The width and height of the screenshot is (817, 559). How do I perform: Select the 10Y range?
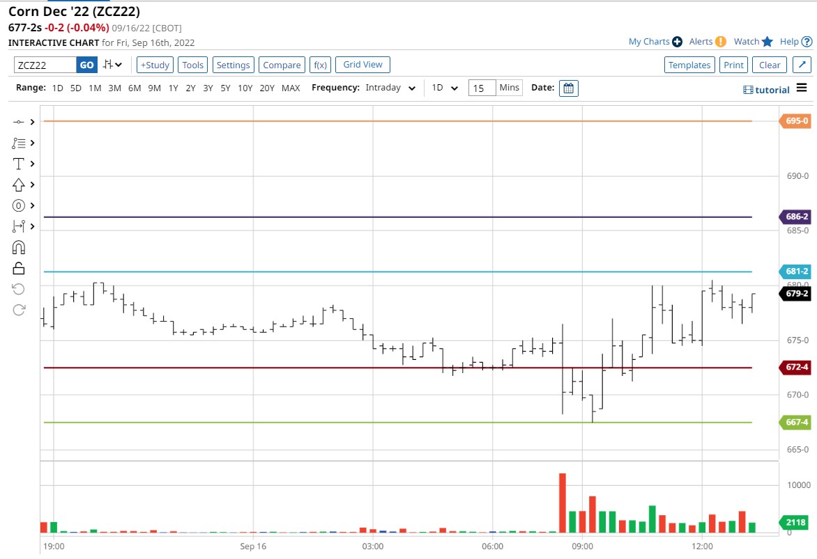tap(245, 88)
